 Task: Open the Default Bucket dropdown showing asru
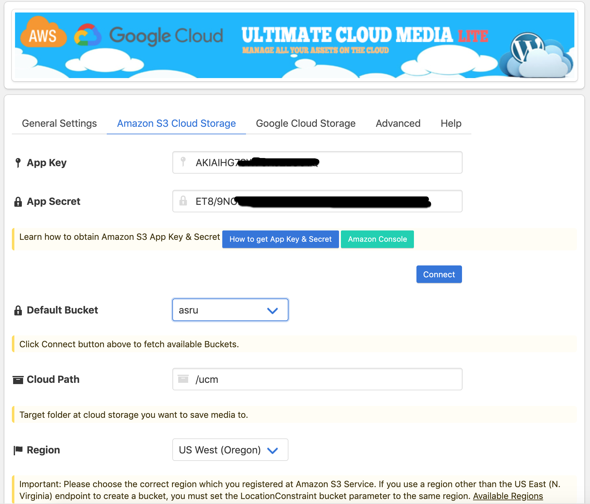coord(230,310)
